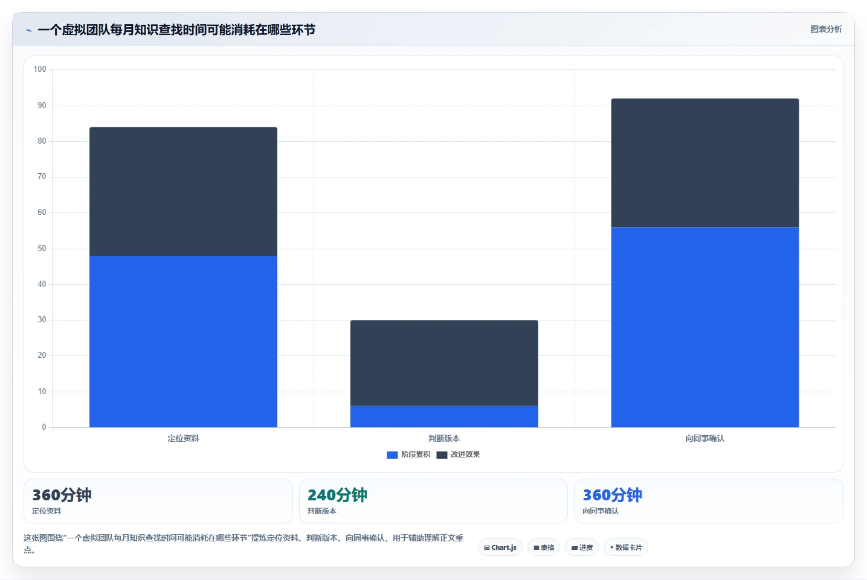Click the 向同事确认 x-axis label
867x580 pixels.
(x=705, y=438)
